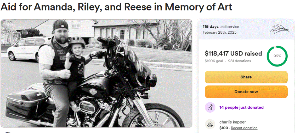Click the '981 donations' count

[x=239, y=61]
